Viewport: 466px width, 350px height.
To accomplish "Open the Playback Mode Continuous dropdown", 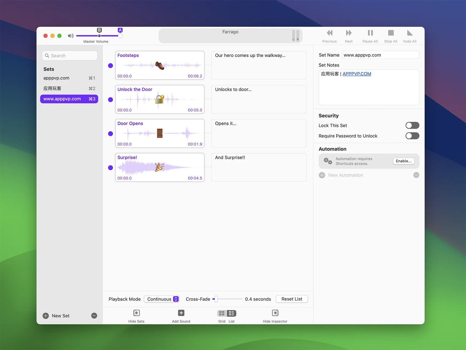I will (161, 299).
